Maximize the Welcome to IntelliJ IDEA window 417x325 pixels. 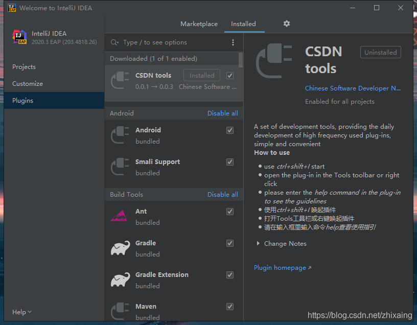pos(377,8)
